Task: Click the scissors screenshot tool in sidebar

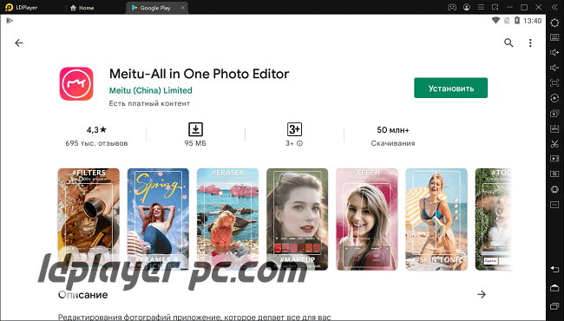Action: [x=554, y=143]
